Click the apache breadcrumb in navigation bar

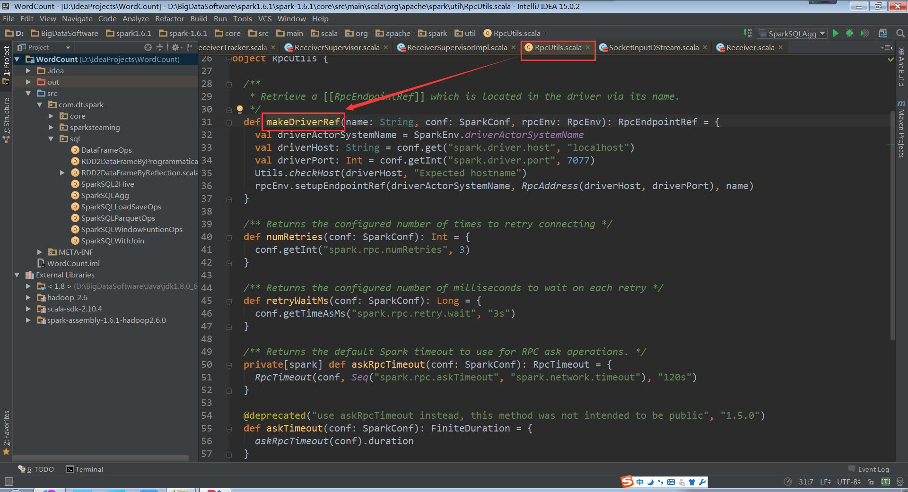tap(393, 33)
